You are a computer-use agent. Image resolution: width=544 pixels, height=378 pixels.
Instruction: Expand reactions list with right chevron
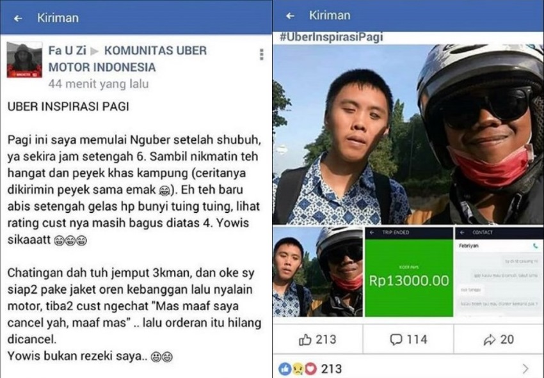pyautogui.click(x=525, y=368)
